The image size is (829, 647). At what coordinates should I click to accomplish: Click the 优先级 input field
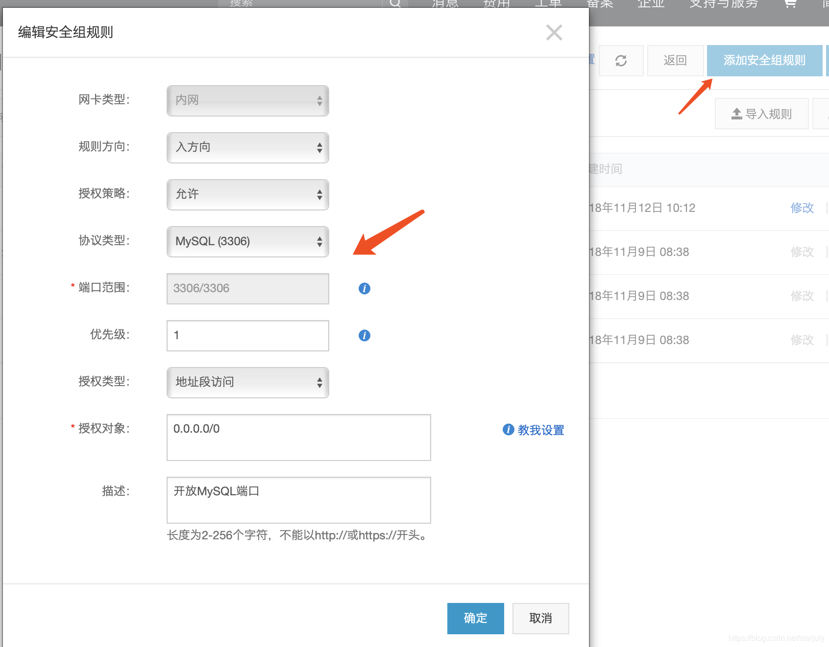(248, 336)
